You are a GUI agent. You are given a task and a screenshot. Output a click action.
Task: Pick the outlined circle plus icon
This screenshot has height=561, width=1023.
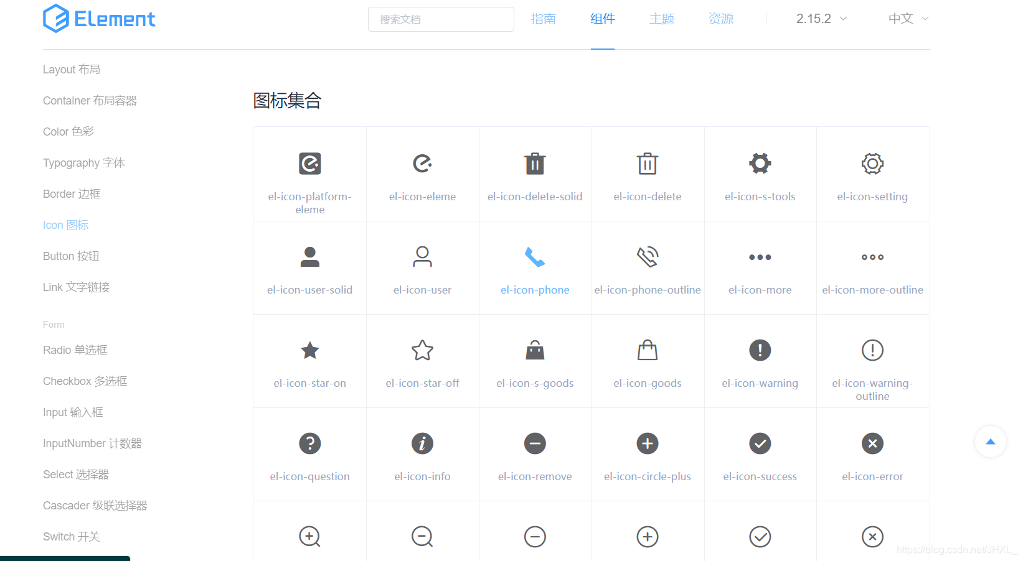click(648, 537)
